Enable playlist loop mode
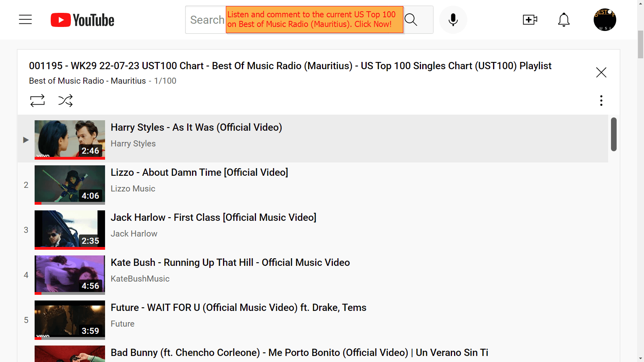The width and height of the screenshot is (644, 362). 37,101
